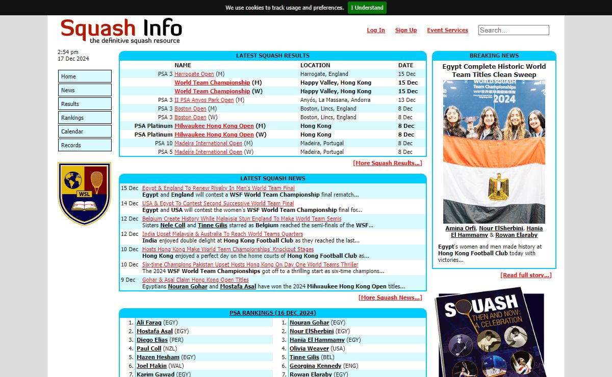Open Event Services link
Viewport: 612px width, 377px height.
(x=447, y=30)
